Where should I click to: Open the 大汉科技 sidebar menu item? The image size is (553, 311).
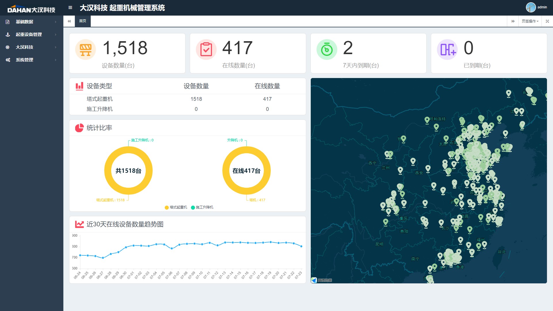point(32,47)
